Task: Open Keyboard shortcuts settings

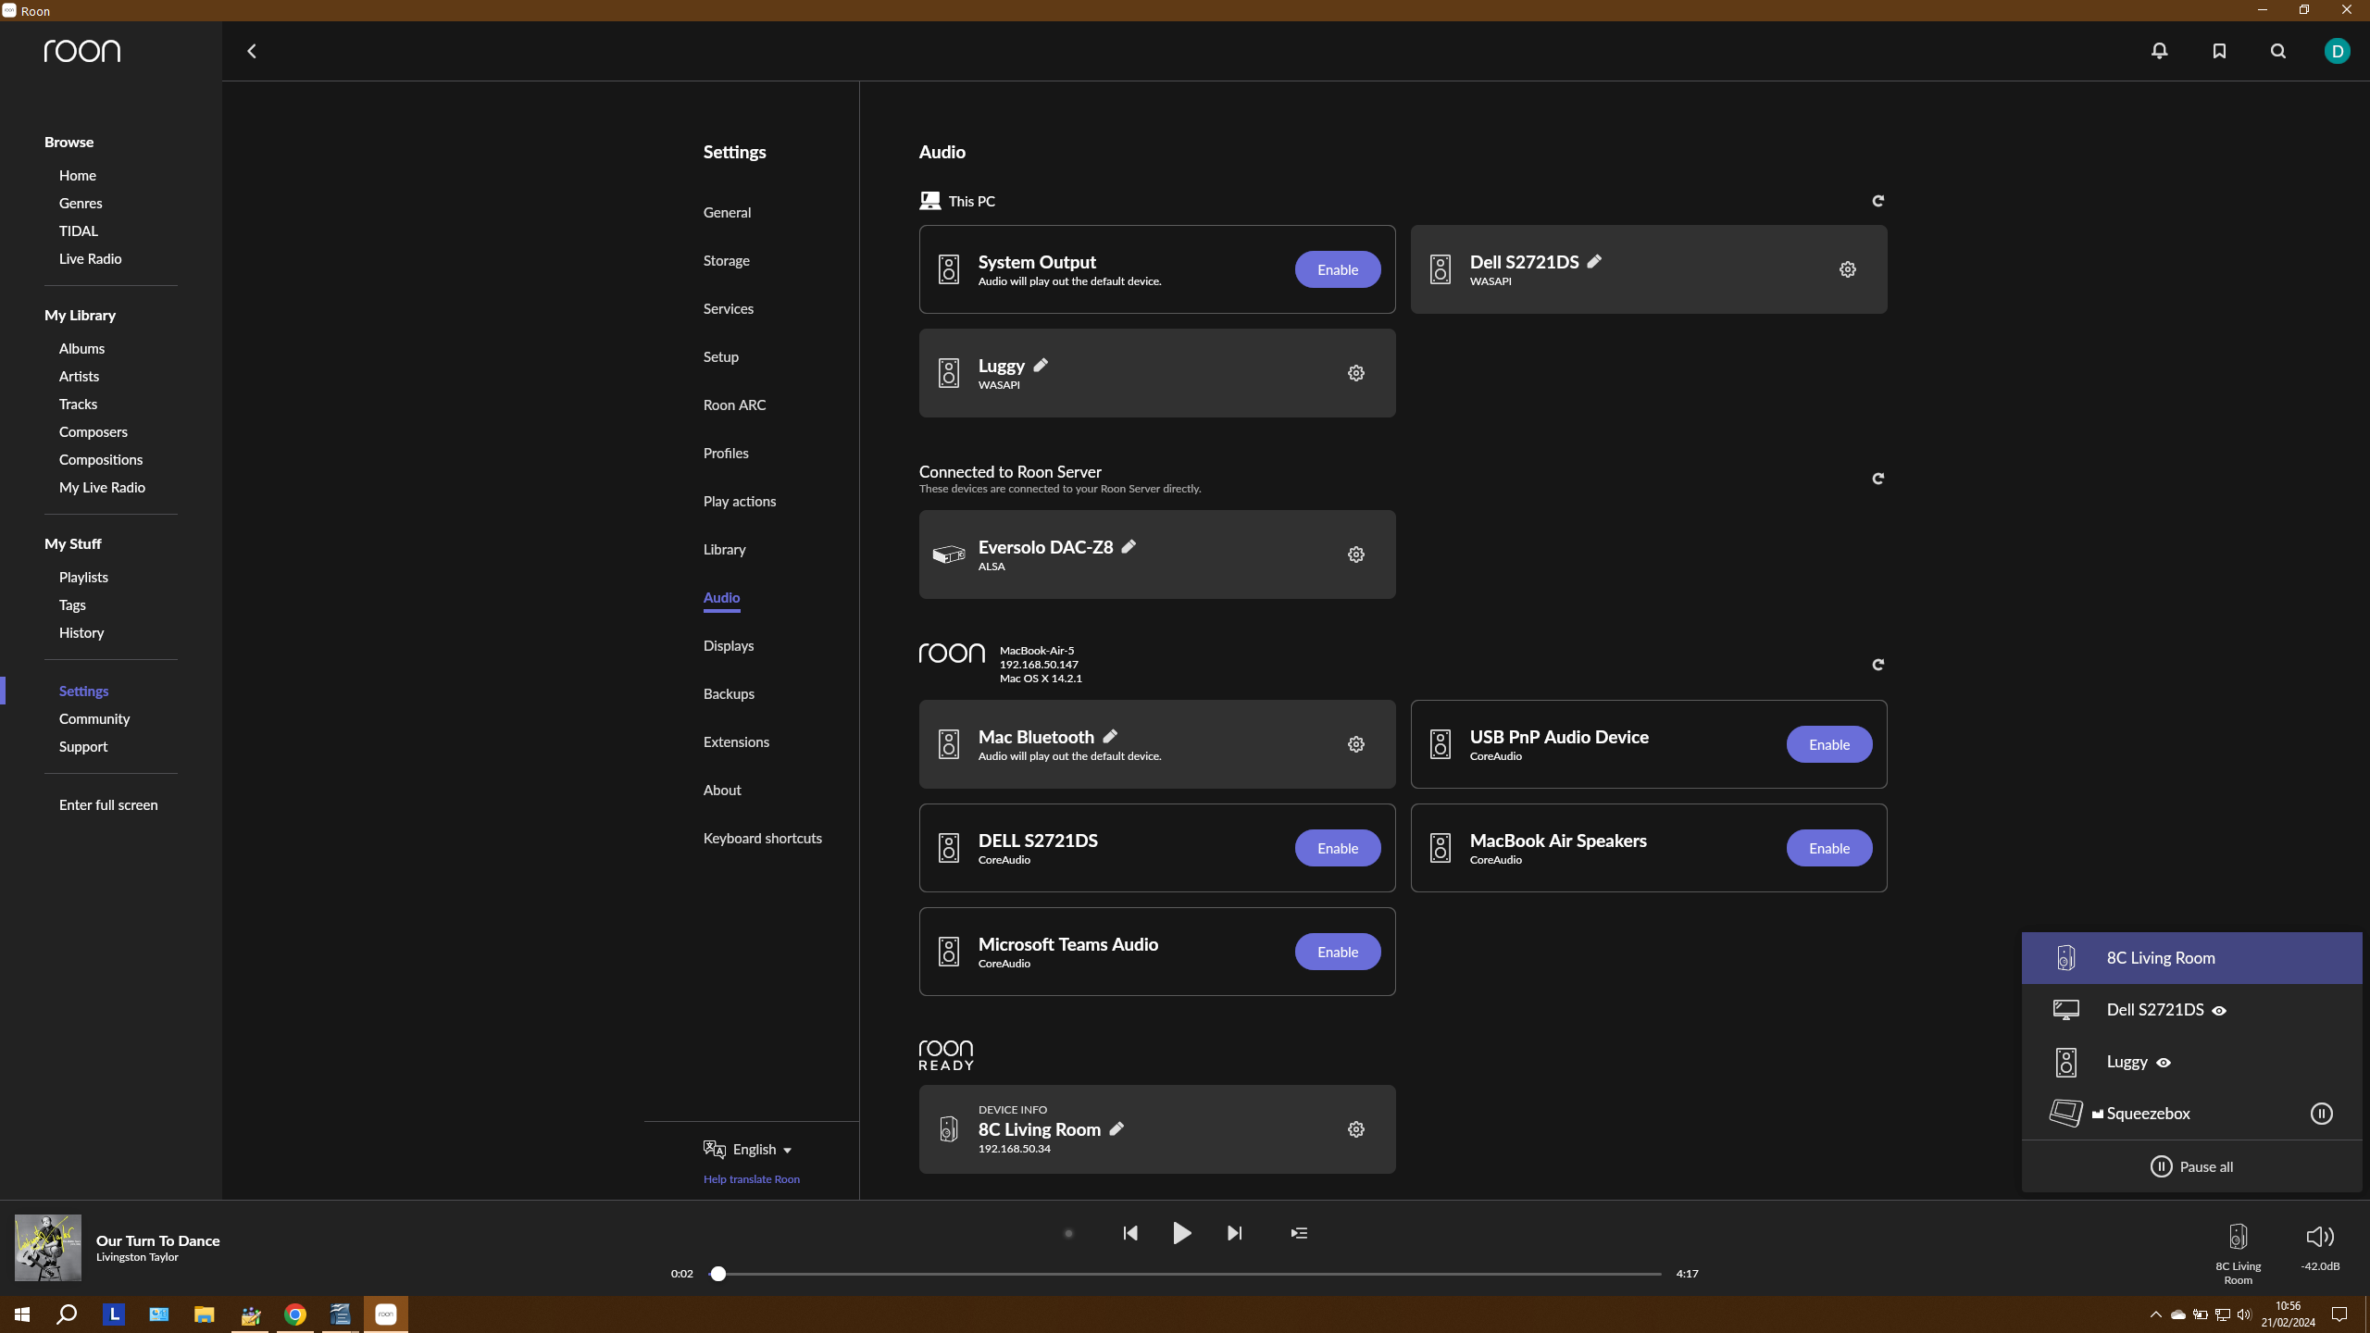Action: point(762,838)
